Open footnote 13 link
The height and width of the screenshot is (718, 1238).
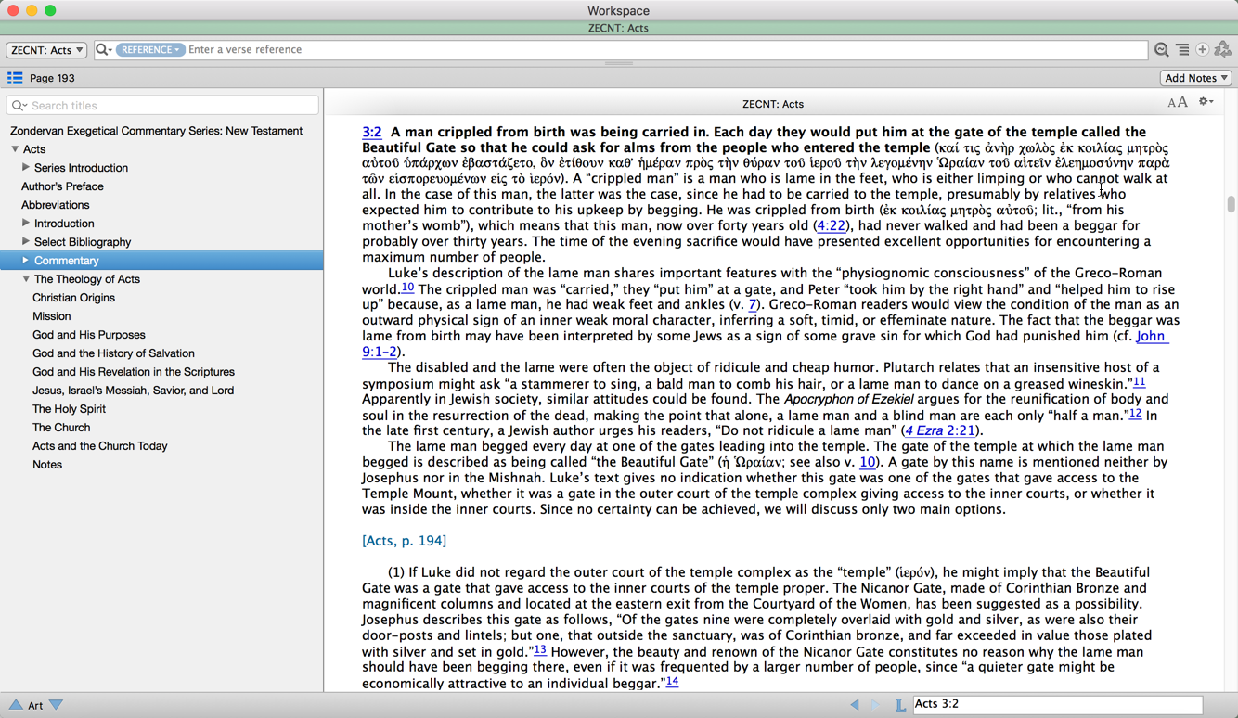pos(540,649)
